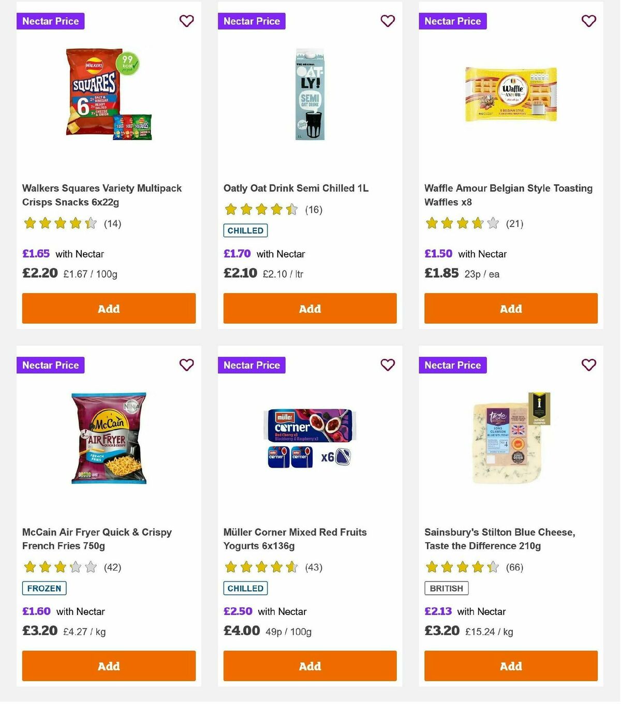Viewport: 621px width, 704px height.
Task: Click the heart icon on Sainsbury's Stilton Blue Cheese
Action: 588,365
